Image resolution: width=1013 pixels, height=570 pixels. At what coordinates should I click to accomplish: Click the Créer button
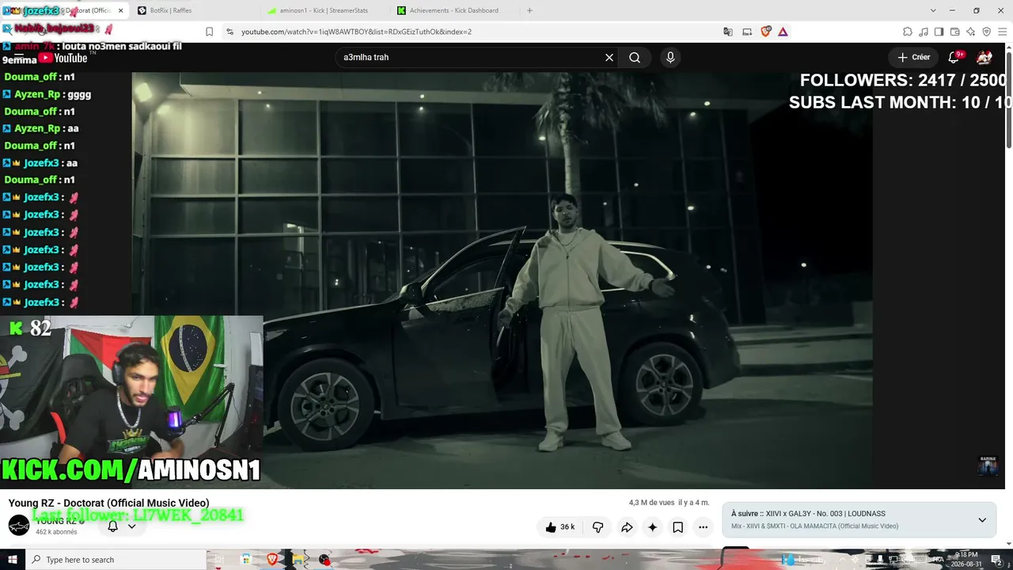click(913, 57)
